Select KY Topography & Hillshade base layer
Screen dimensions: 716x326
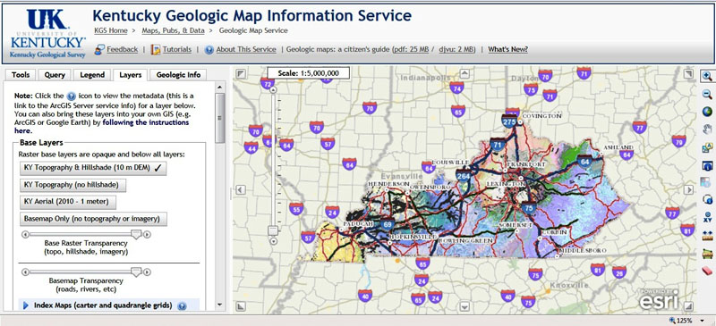(x=93, y=168)
